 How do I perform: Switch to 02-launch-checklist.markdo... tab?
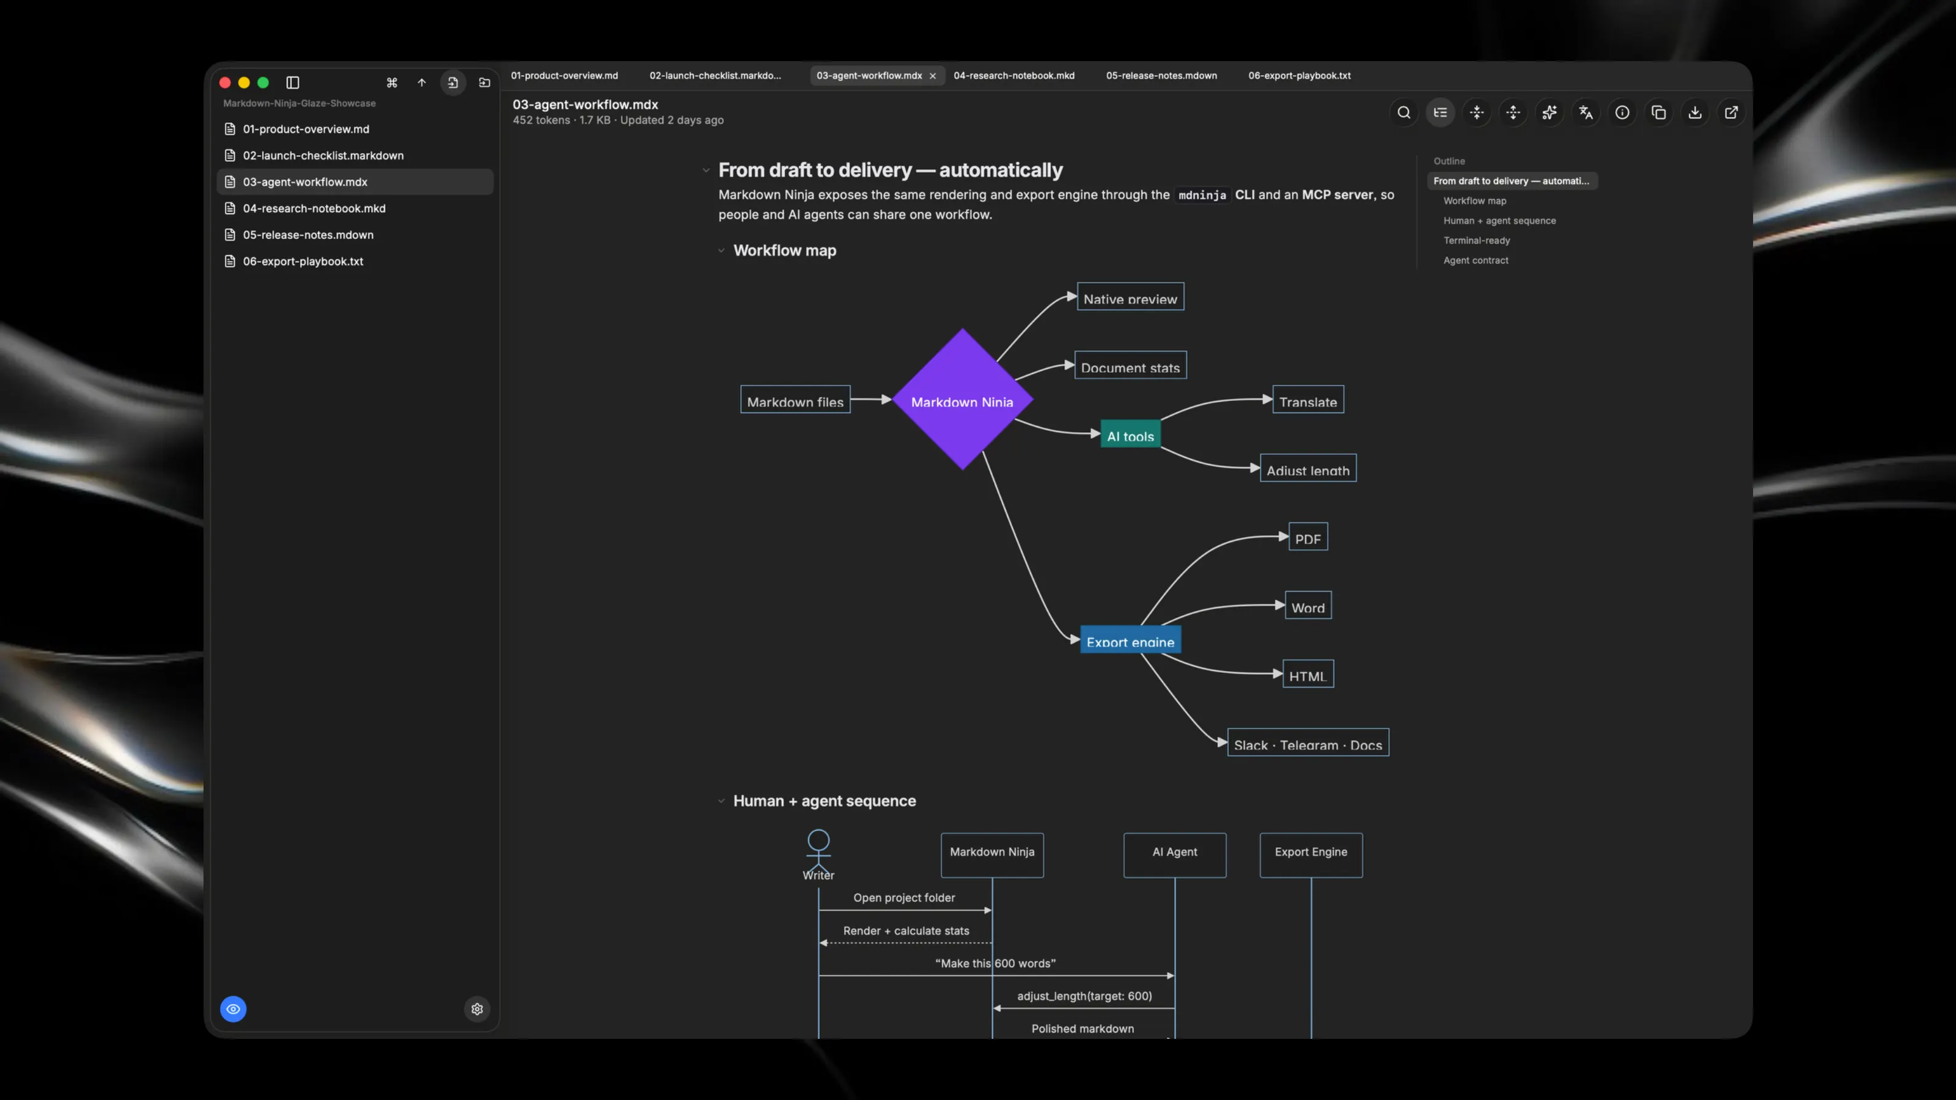(715, 76)
